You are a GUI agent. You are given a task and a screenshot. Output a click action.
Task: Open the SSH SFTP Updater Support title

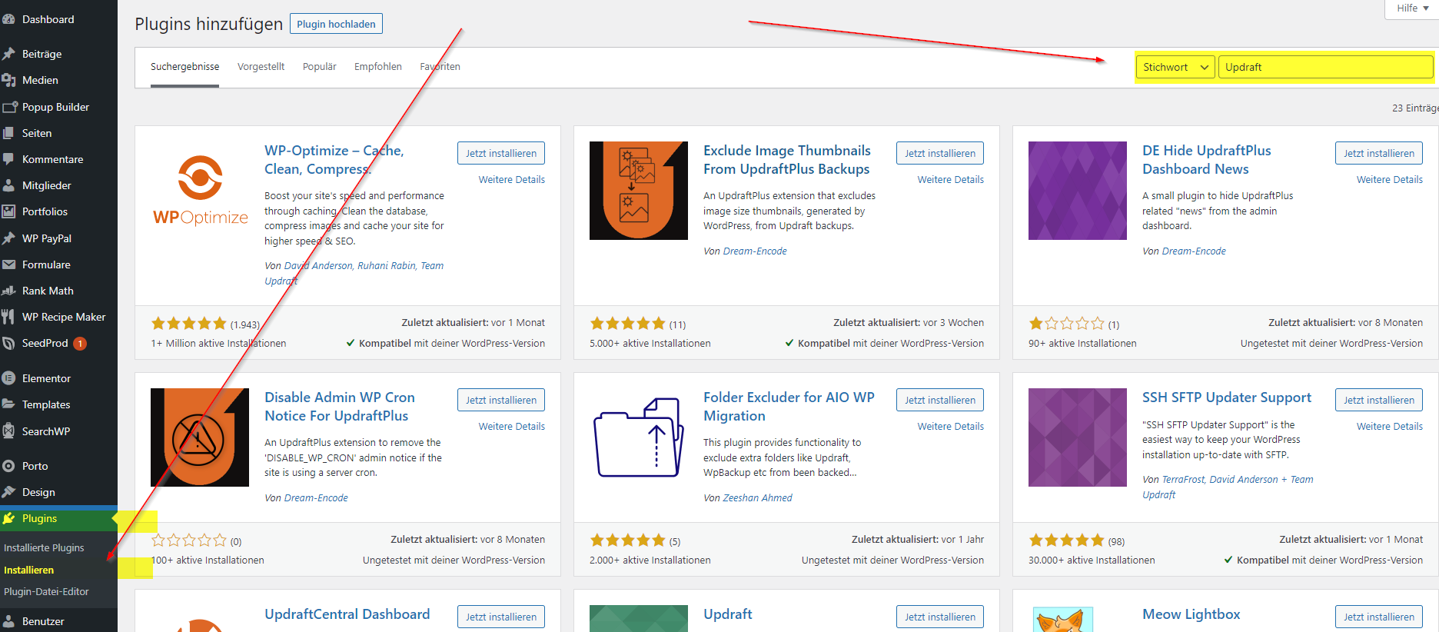(x=1227, y=397)
